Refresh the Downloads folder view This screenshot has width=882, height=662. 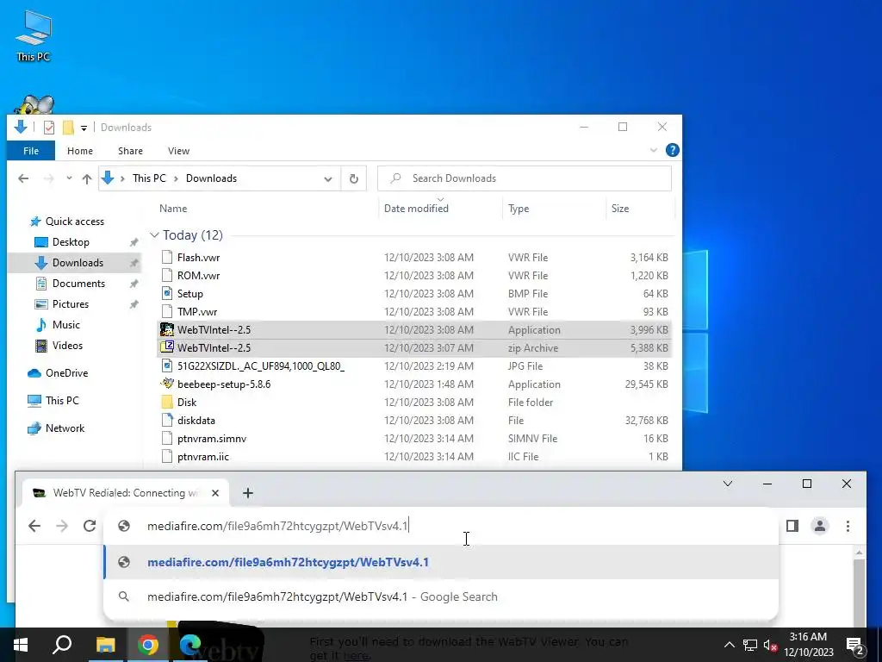click(354, 178)
